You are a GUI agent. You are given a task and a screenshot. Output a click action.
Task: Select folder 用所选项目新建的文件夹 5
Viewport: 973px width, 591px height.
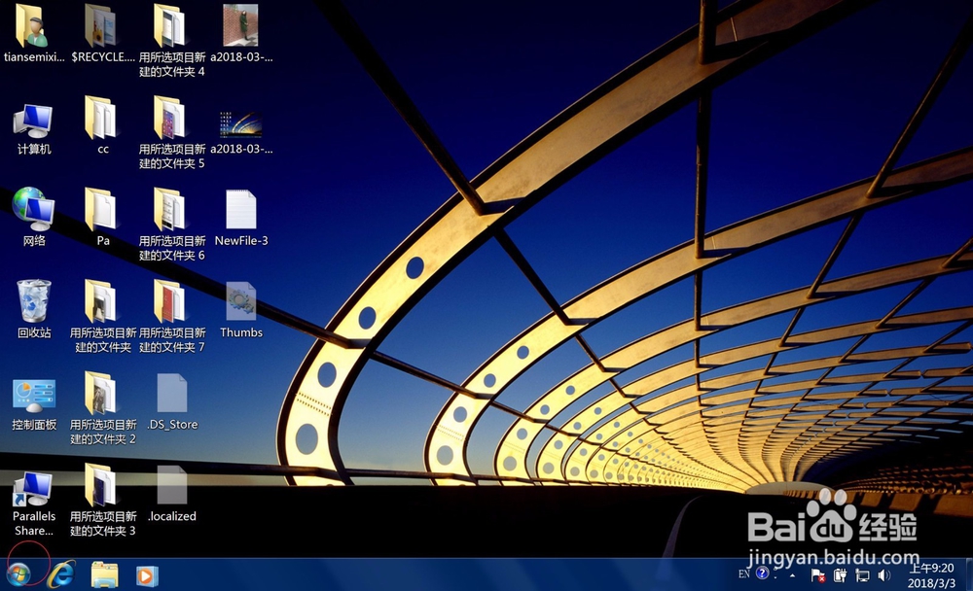171,119
